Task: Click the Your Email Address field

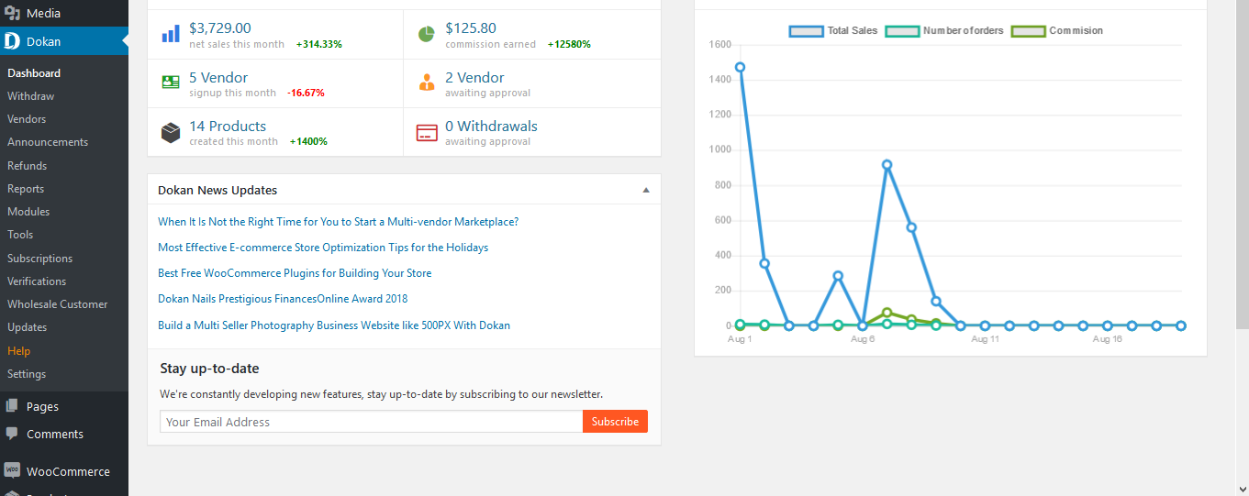Action: click(x=372, y=422)
